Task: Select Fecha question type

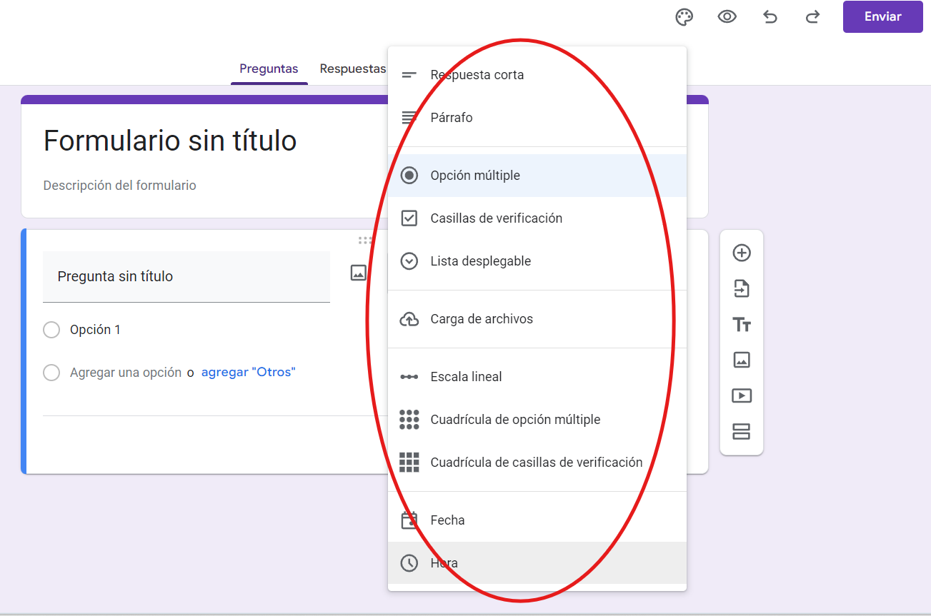Action: [x=537, y=520]
